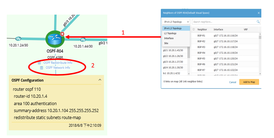The width and height of the screenshot is (274, 138).
Task: Click the table icon beside OSPF Redistribute Info
Action: [x=39, y=63]
